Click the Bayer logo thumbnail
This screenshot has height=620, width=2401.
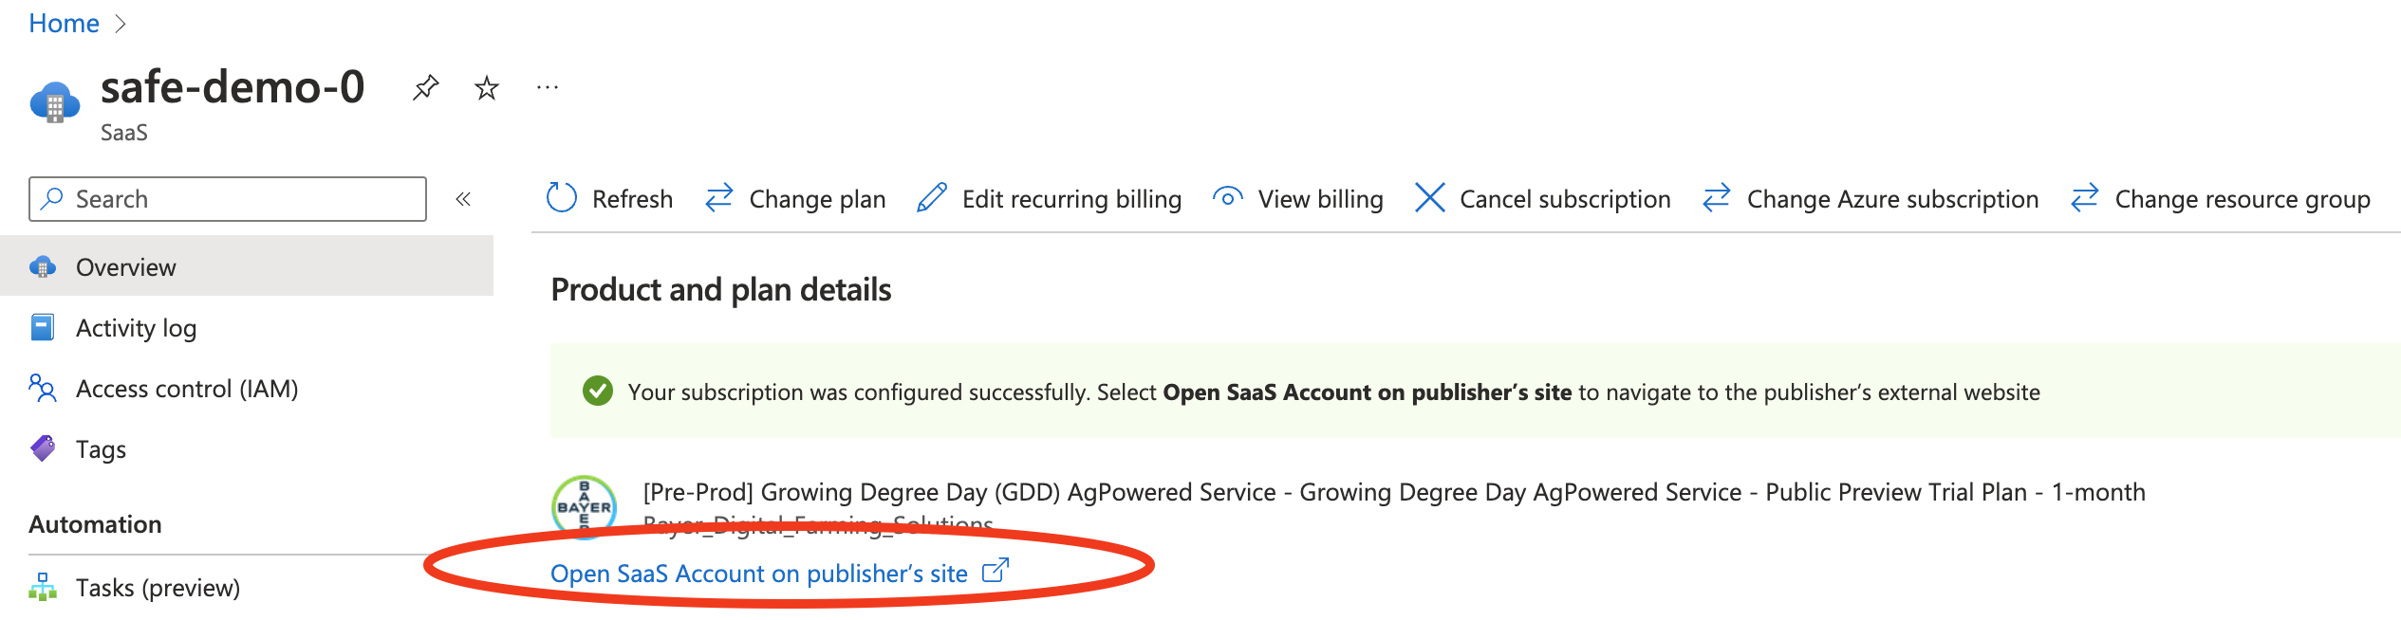(585, 507)
